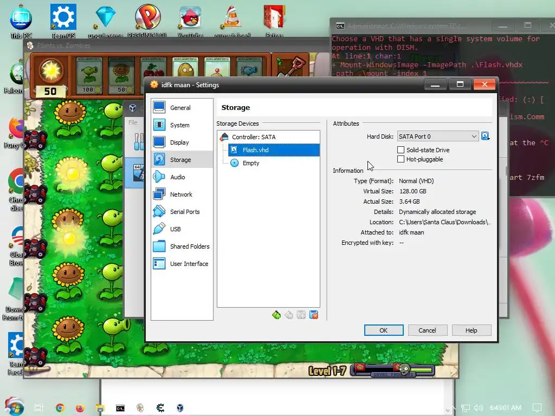Select the Flash.vhd disk entry
This screenshot has height=416, width=555.
click(274, 150)
